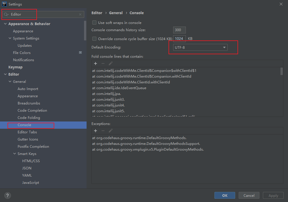Viewport: 288px width, 202px height.
Task: Select the Gutter Icons tree item
Action: tap(28, 139)
